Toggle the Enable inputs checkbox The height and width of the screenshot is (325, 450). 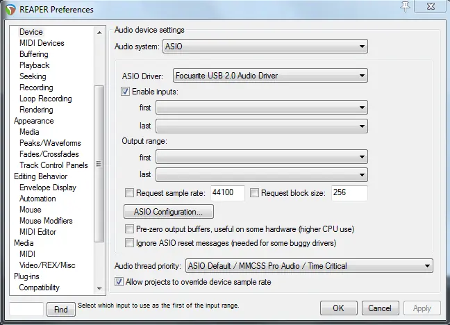click(125, 92)
